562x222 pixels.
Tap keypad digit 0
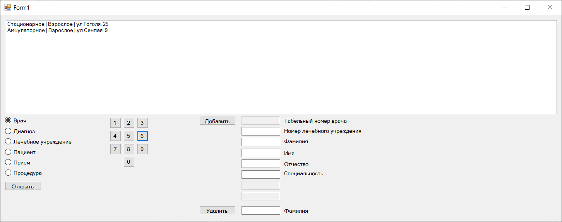click(x=129, y=162)
